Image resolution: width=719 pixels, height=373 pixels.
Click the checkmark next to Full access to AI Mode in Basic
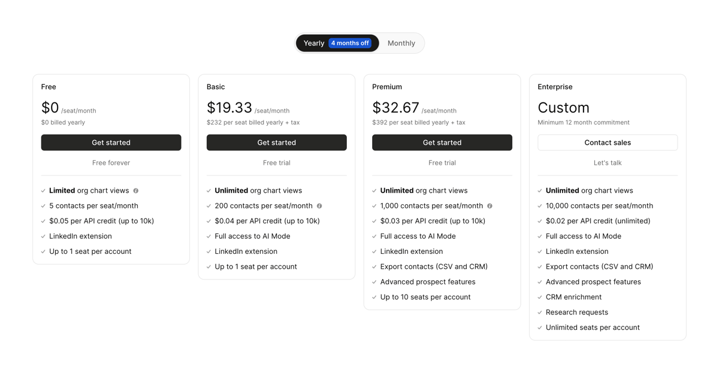208,236
